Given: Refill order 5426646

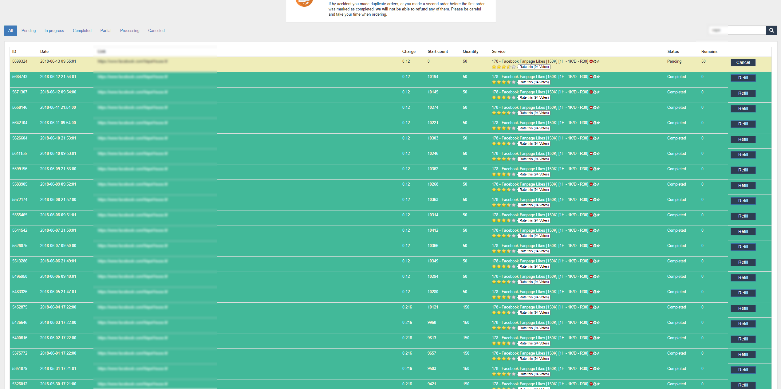Looking at the screenshot, I should (x=743, y=324).
